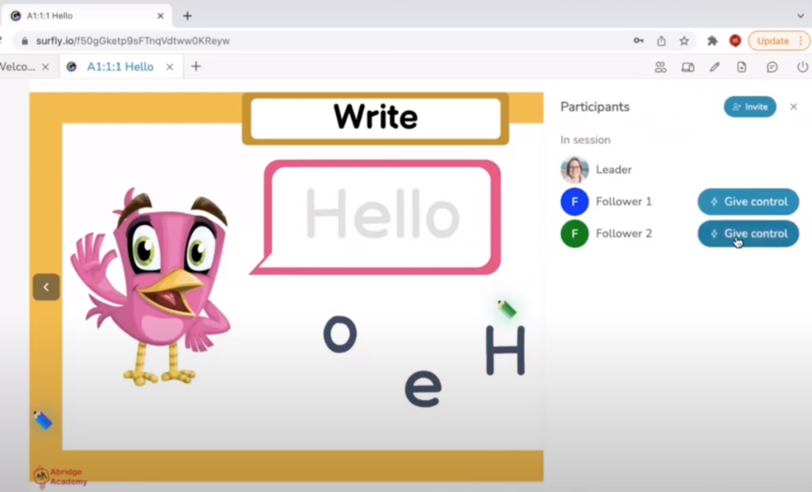Click the Hello speech bubble word
812x492 pixels.
pyautogui.click(x=383, y=214)
